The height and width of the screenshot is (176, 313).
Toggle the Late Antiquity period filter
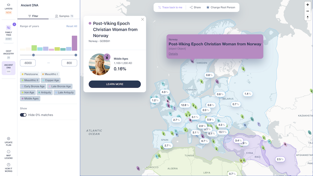click(64, 92)
